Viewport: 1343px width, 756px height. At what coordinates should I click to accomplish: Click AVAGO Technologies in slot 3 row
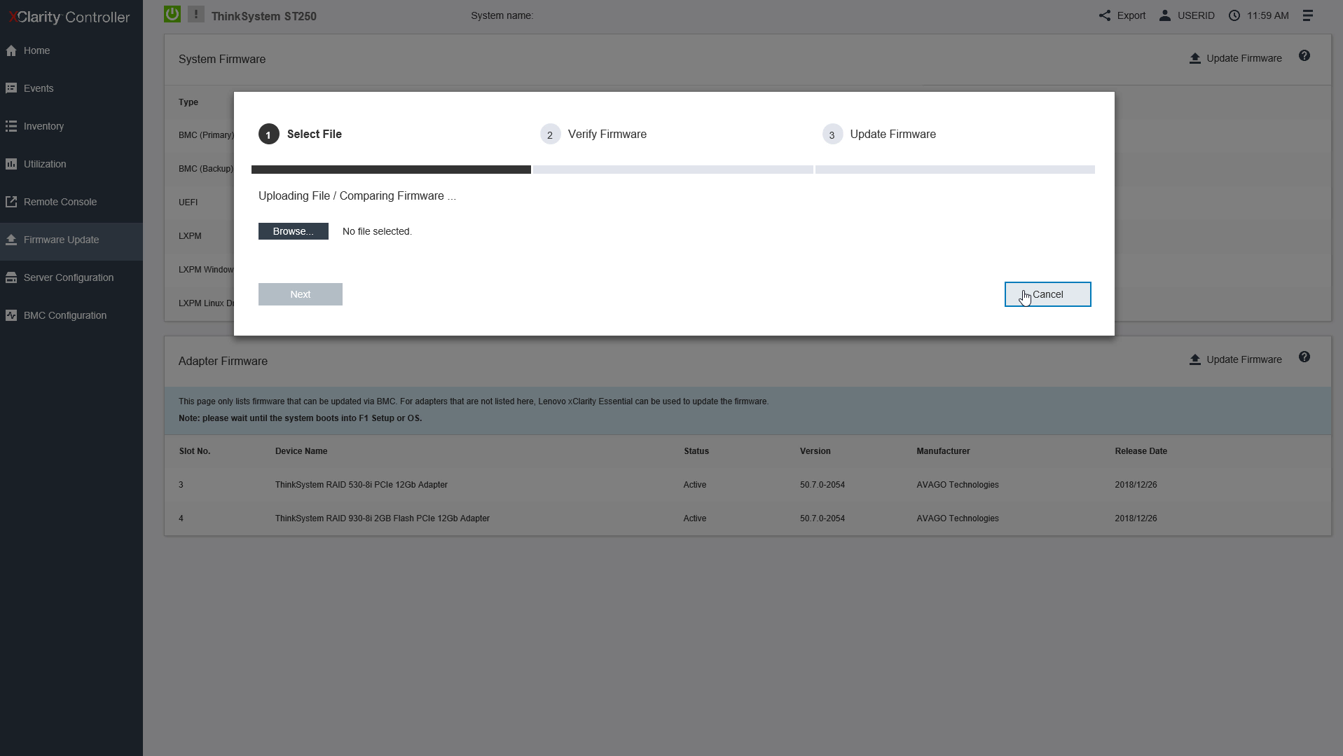958,485
